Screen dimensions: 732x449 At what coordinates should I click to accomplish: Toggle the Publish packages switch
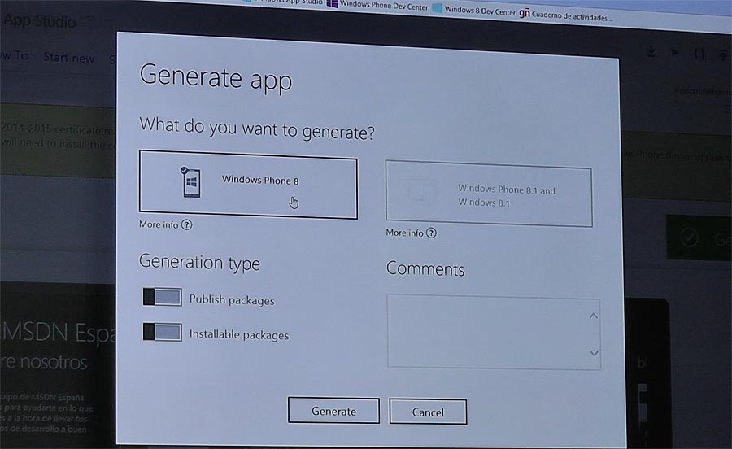[x=163, y=297]
